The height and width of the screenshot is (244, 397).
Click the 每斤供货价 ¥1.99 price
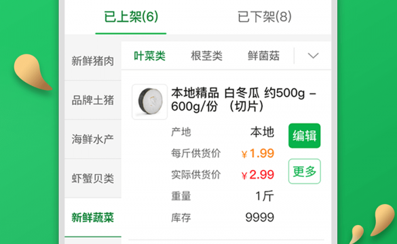[x=257, y=153]
